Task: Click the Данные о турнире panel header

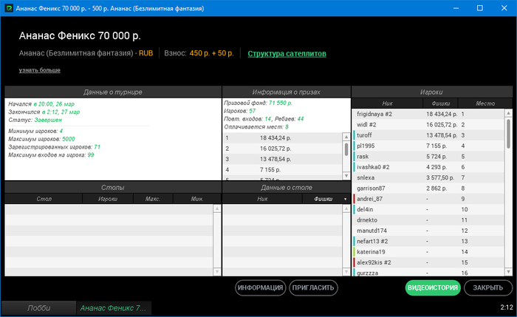Action: point(113,92)
